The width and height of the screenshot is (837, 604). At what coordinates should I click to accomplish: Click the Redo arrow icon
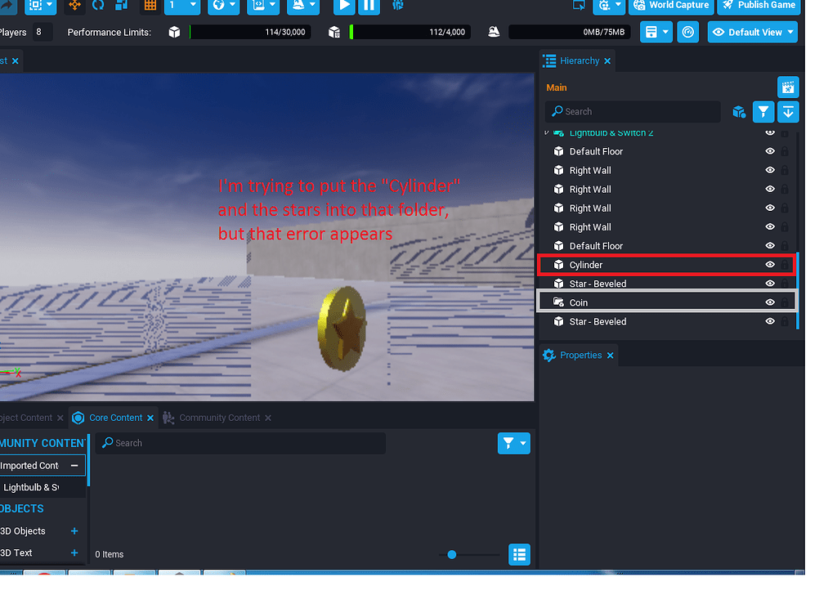(x=6, y=6)
